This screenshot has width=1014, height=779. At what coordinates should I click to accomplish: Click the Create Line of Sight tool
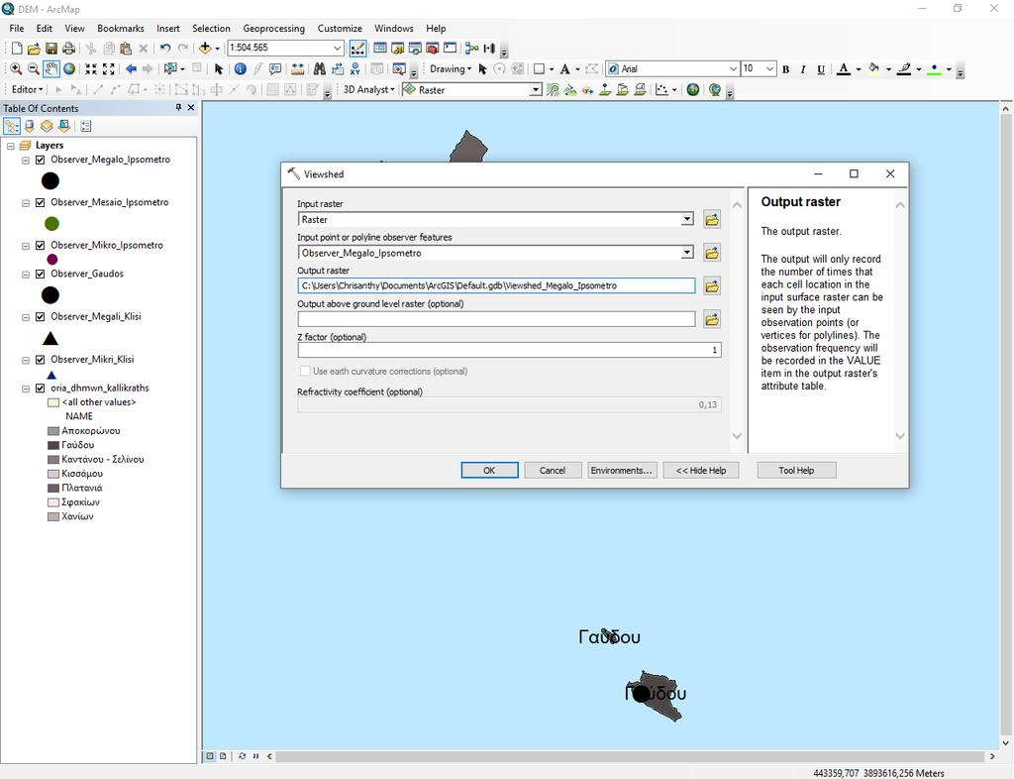point(588,90)
